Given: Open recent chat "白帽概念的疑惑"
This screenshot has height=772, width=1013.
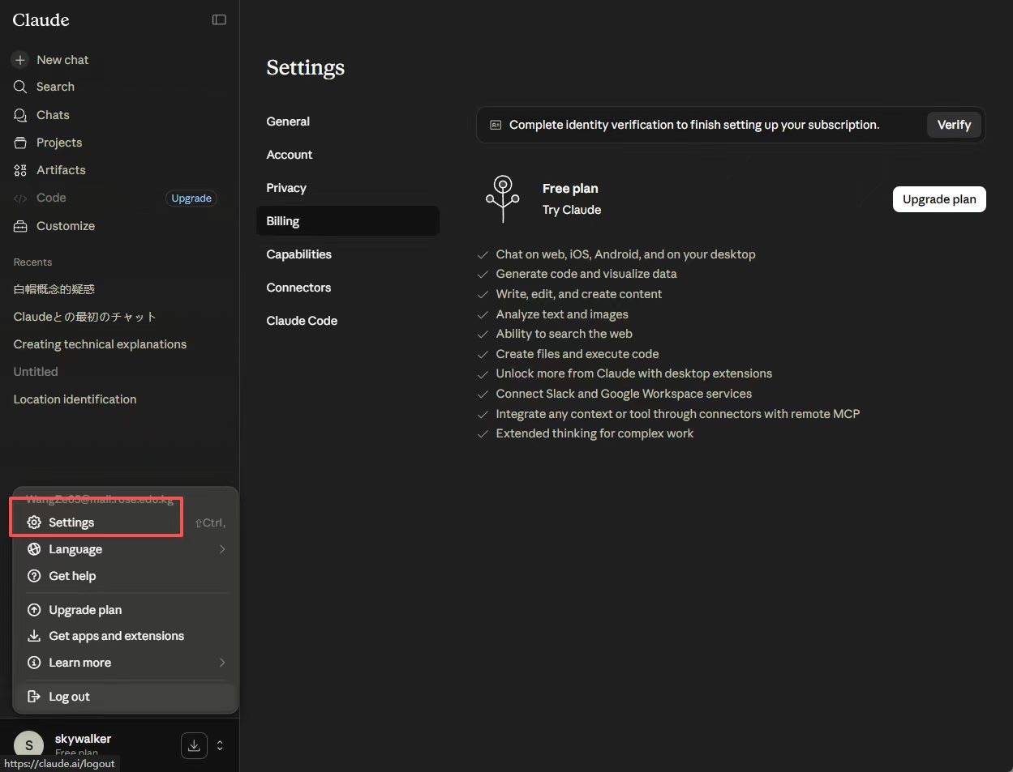Looking at the screenshot, I should pos(54,289).
